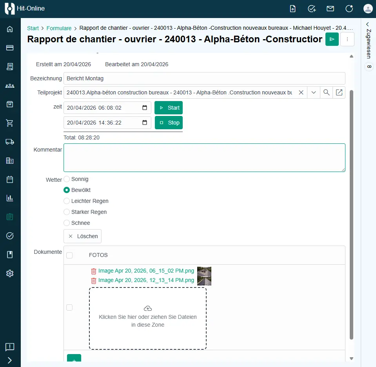Choose Starker Regen as weather

point(67,212)
